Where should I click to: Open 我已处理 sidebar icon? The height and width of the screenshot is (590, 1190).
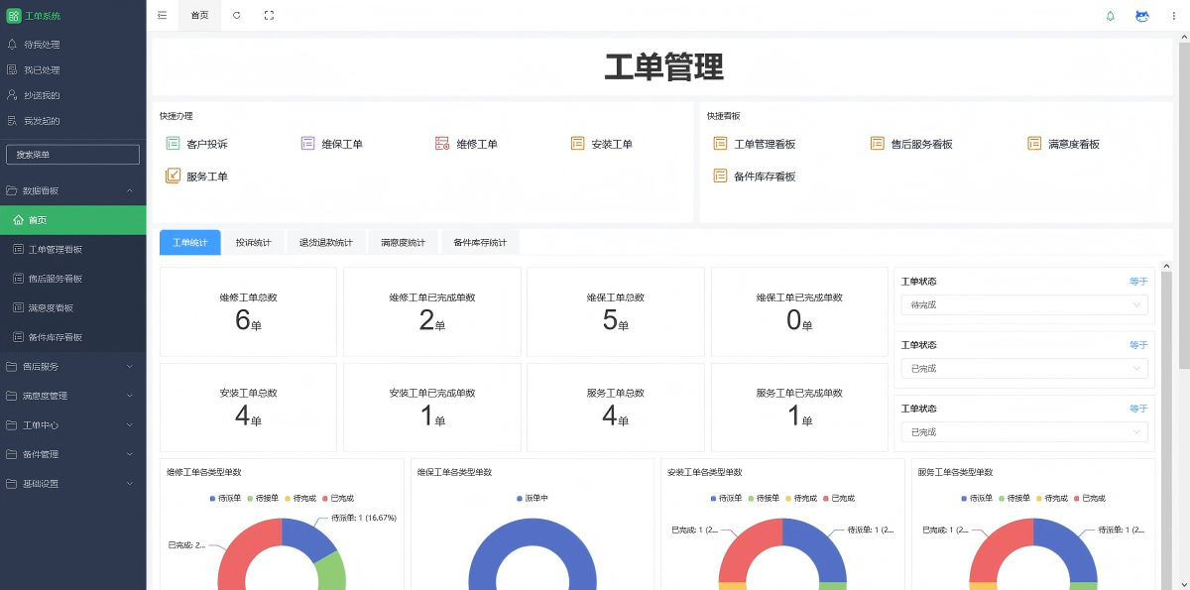point(12,69)
